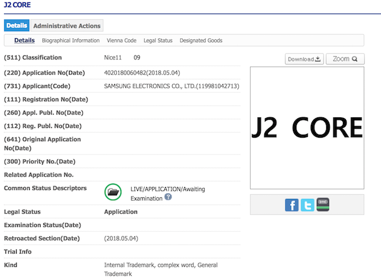Click the J2 CORE trademark image
Screen dimensions: 381x277
[x=307, y=127]
